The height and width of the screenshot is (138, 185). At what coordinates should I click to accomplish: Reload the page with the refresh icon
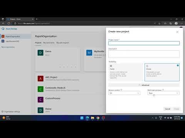coord(9,23)
